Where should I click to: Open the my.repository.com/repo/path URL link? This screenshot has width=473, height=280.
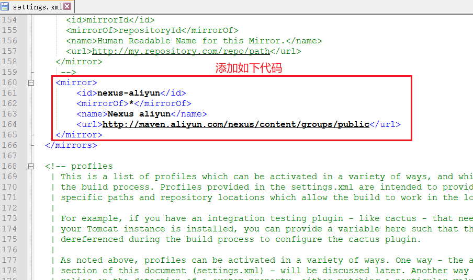[x=181, y=51]
